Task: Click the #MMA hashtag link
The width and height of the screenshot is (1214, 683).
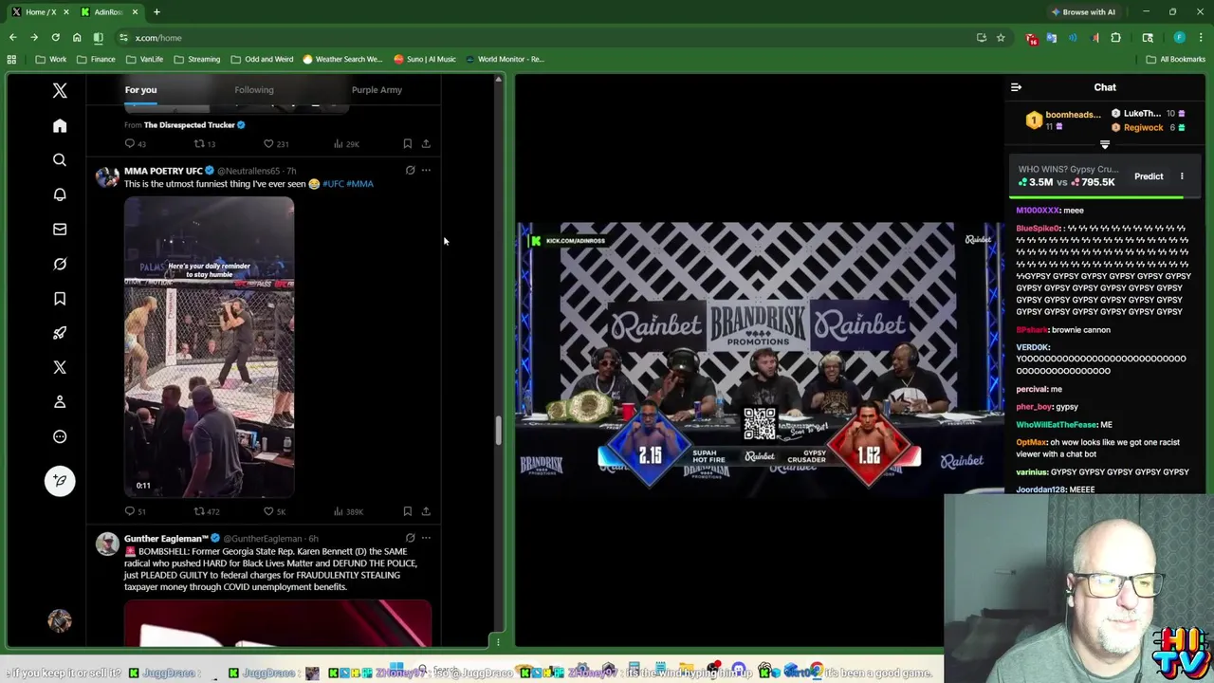Action: coord(360,184)
